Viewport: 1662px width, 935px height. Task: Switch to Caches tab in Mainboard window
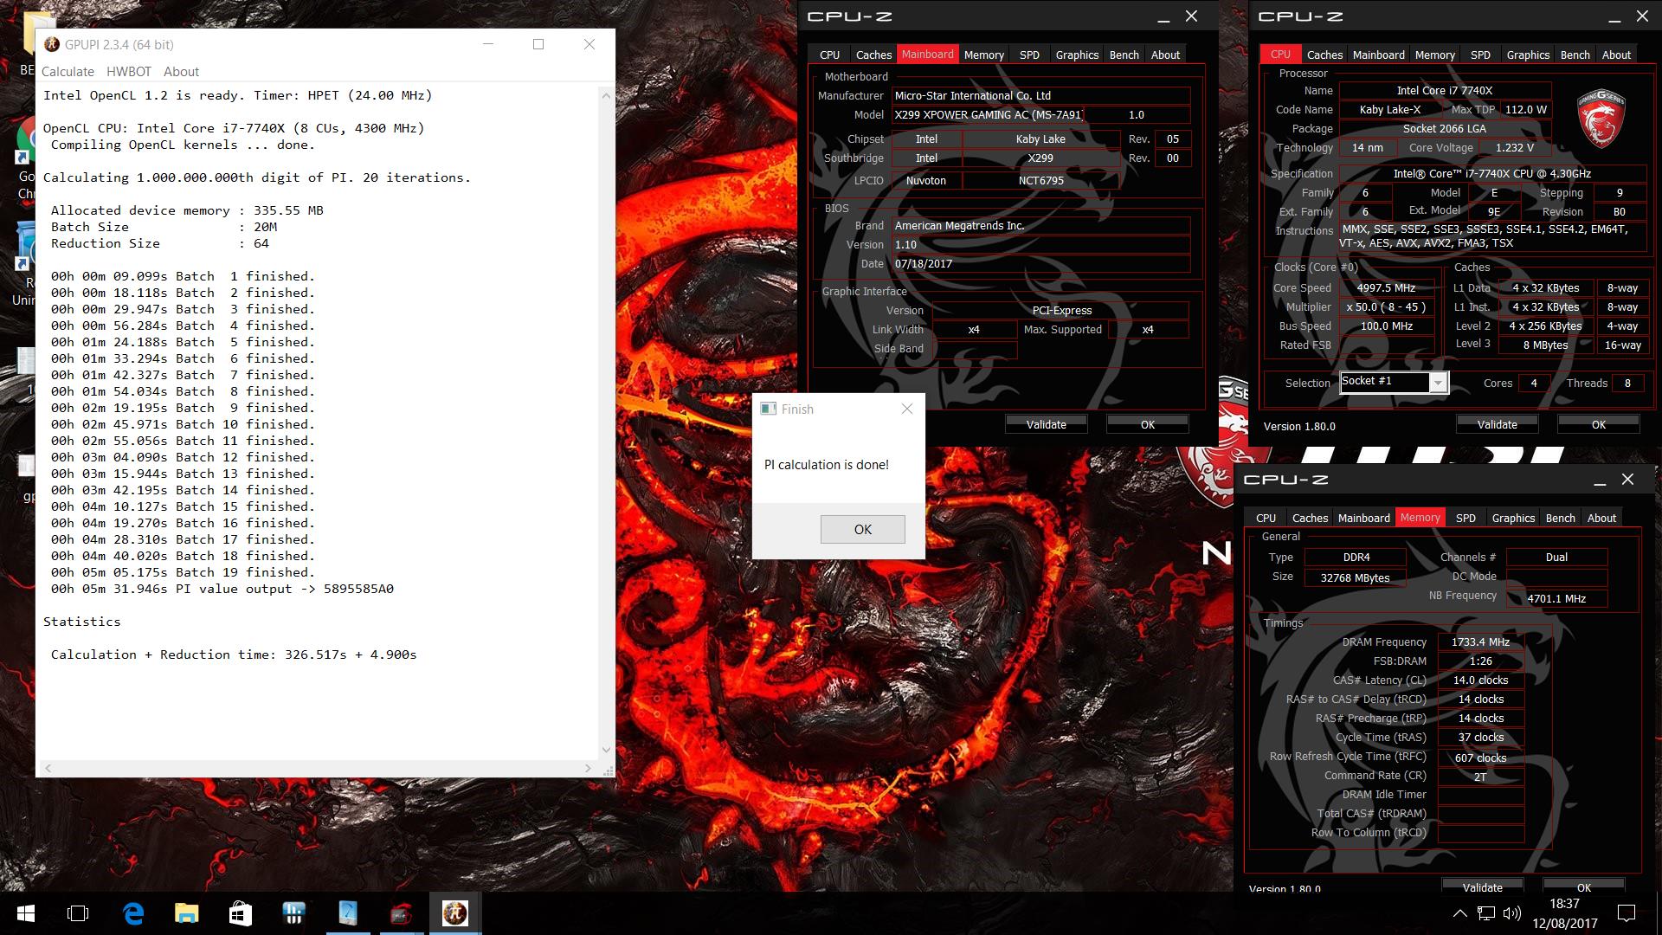tap(873, 55)
